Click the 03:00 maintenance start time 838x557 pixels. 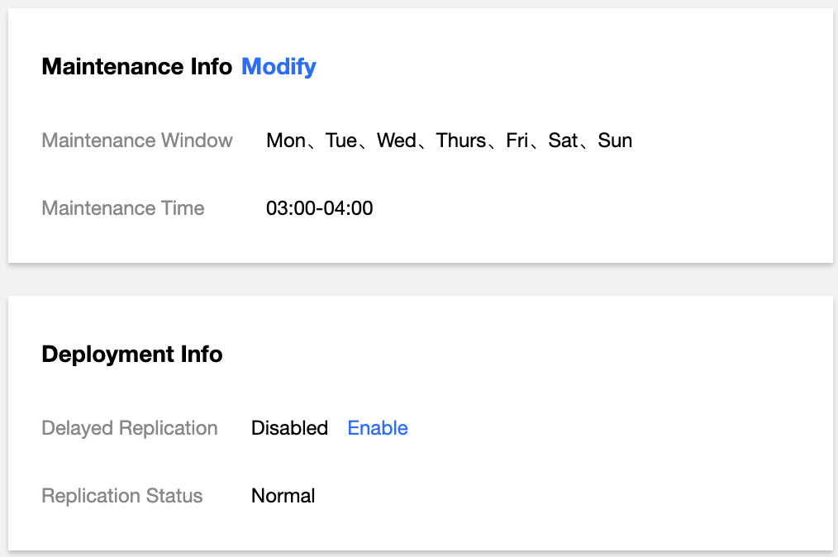(x=290, y=208)
